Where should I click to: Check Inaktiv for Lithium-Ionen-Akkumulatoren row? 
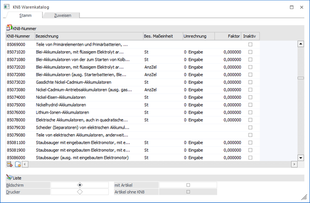pyautogui.click(x=250, y=112)
